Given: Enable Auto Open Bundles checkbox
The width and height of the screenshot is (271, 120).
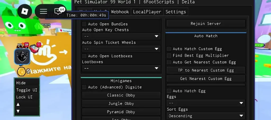Looking at the screenshot, I should click(x=84, y=24).
